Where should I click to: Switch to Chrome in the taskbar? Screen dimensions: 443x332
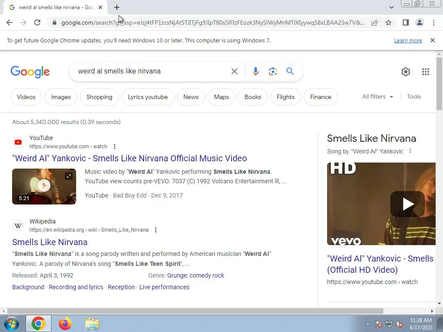39,323
